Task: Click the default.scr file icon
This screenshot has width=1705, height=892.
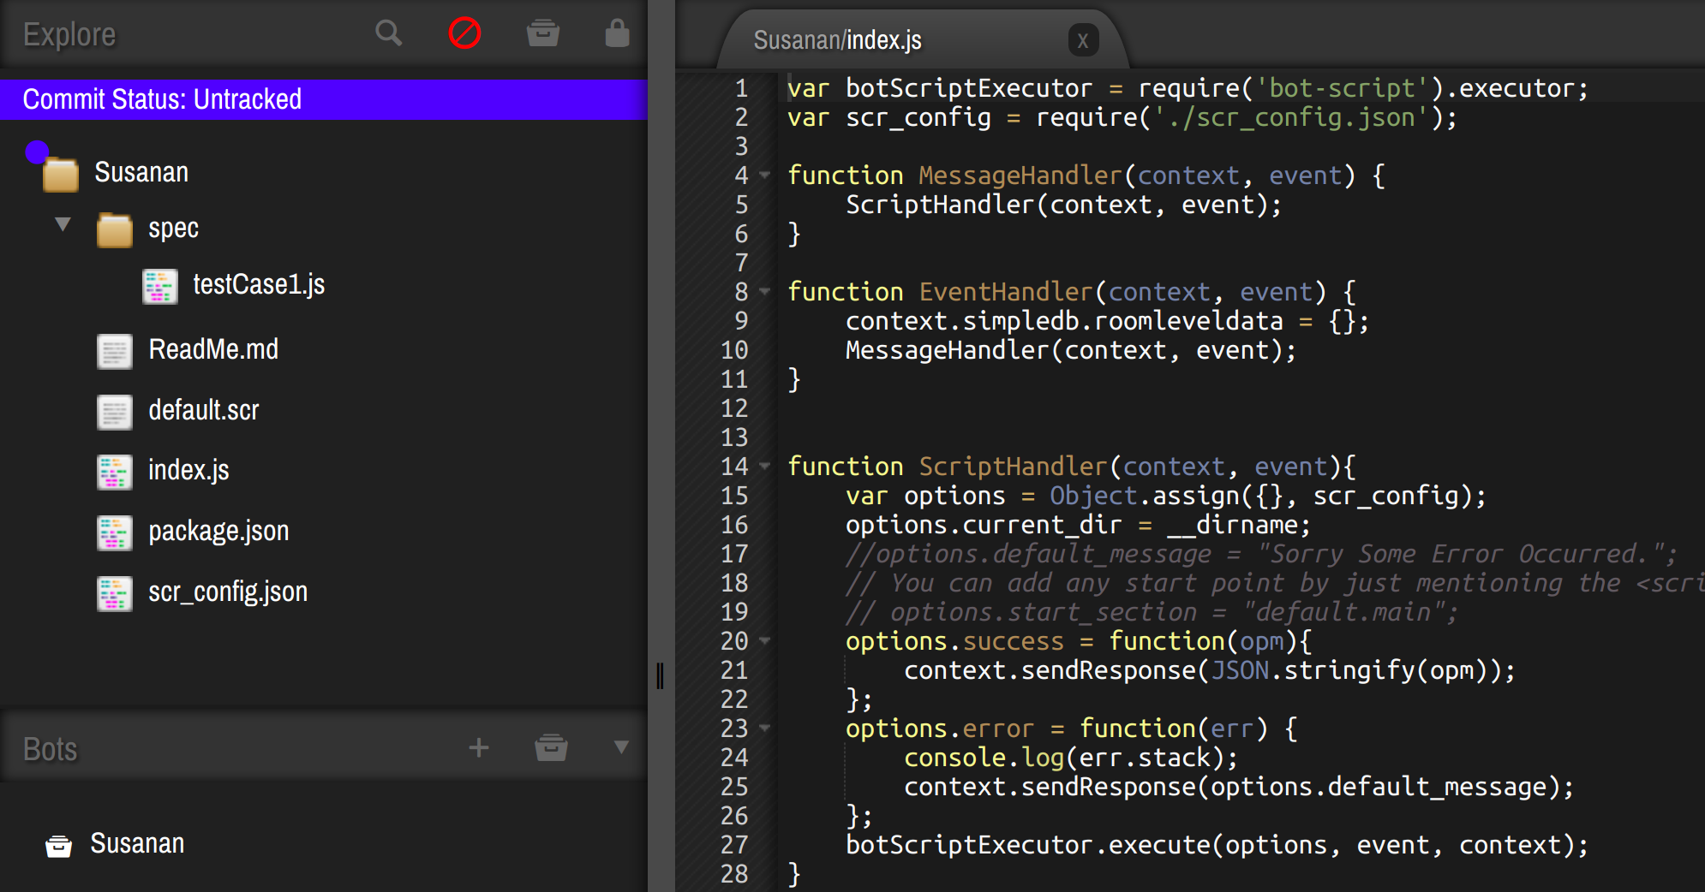Action: point(115,412)
